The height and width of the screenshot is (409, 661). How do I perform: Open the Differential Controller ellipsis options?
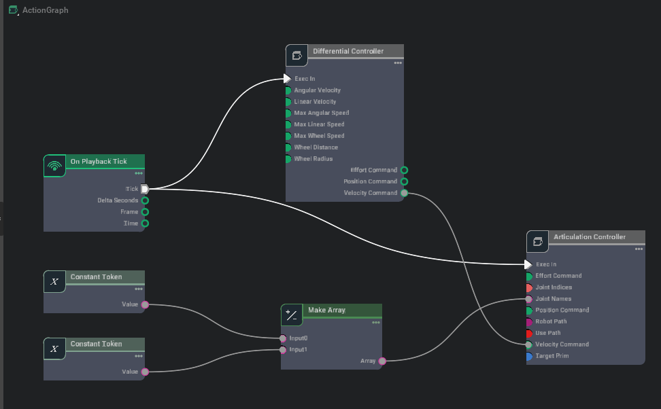[398, 64]
